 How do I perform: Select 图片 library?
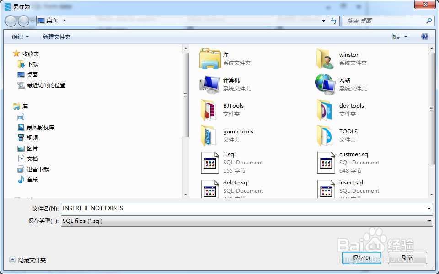pyautogui.click(x=28, y=148)
